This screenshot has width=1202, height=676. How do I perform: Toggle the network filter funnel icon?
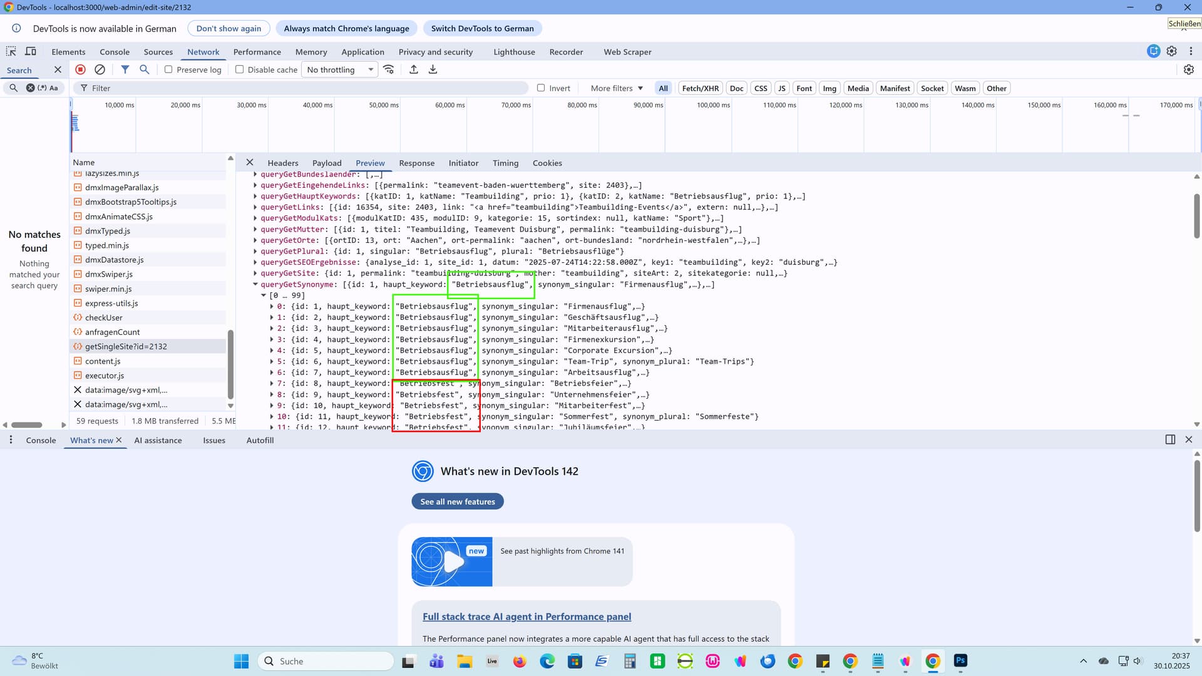[125, 69]
